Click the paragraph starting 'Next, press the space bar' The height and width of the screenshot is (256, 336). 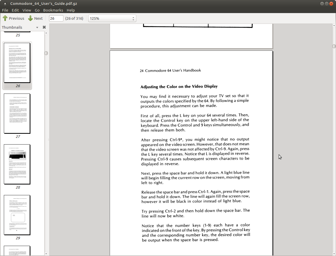tap(195, 178)
